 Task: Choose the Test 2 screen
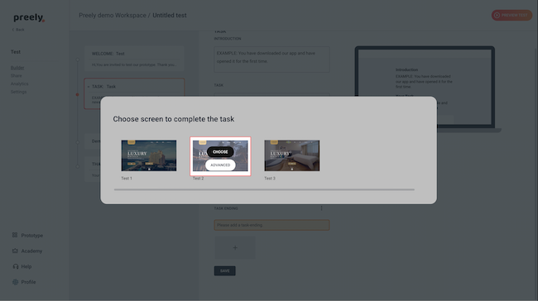(220, 152)
